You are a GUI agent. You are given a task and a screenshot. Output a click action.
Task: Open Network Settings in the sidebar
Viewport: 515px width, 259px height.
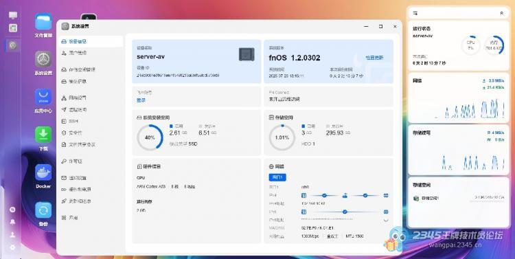tap(91, 98)
